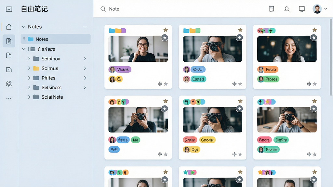Click the move icon on Carted card
The width and height of the screenshot is (333, 187).
pyautogui.click(x=234, y=84)
